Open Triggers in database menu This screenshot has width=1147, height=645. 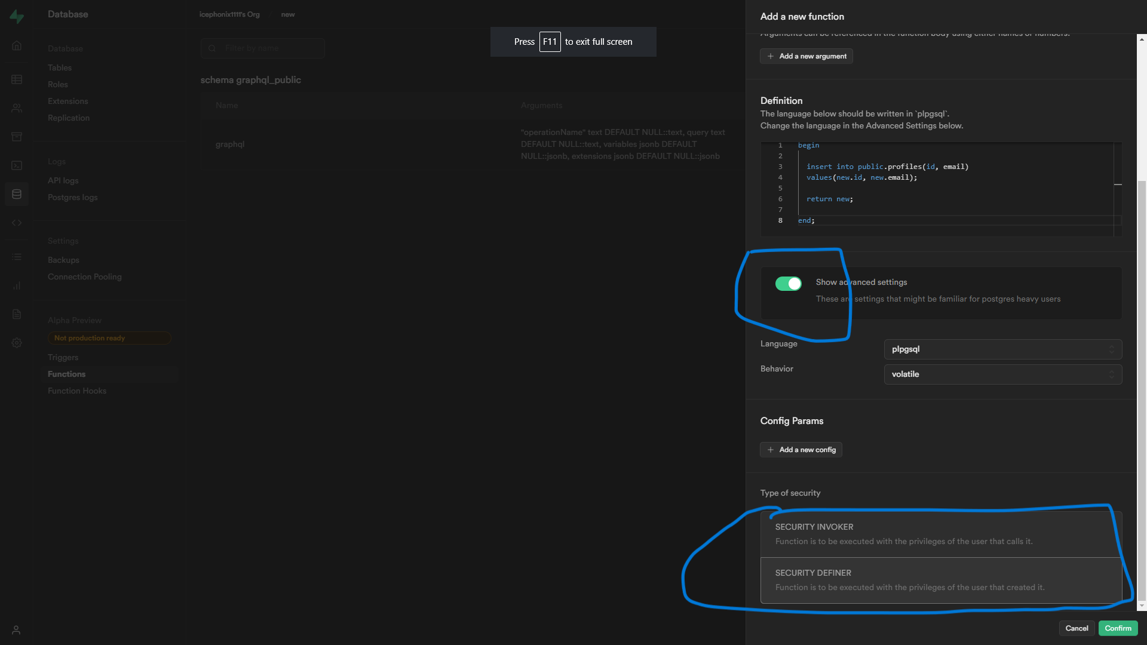pyautogui.click(x=63, y=357)
